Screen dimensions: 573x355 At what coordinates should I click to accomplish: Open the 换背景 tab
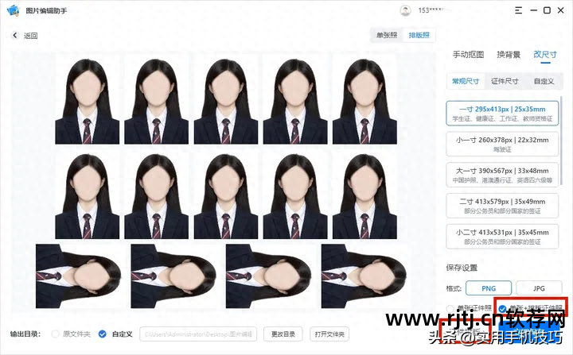(x=509, y=55)
